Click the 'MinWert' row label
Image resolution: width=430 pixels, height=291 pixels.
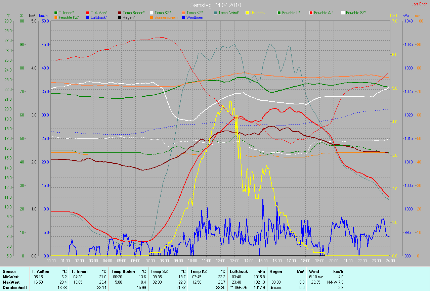click(10, 277)
